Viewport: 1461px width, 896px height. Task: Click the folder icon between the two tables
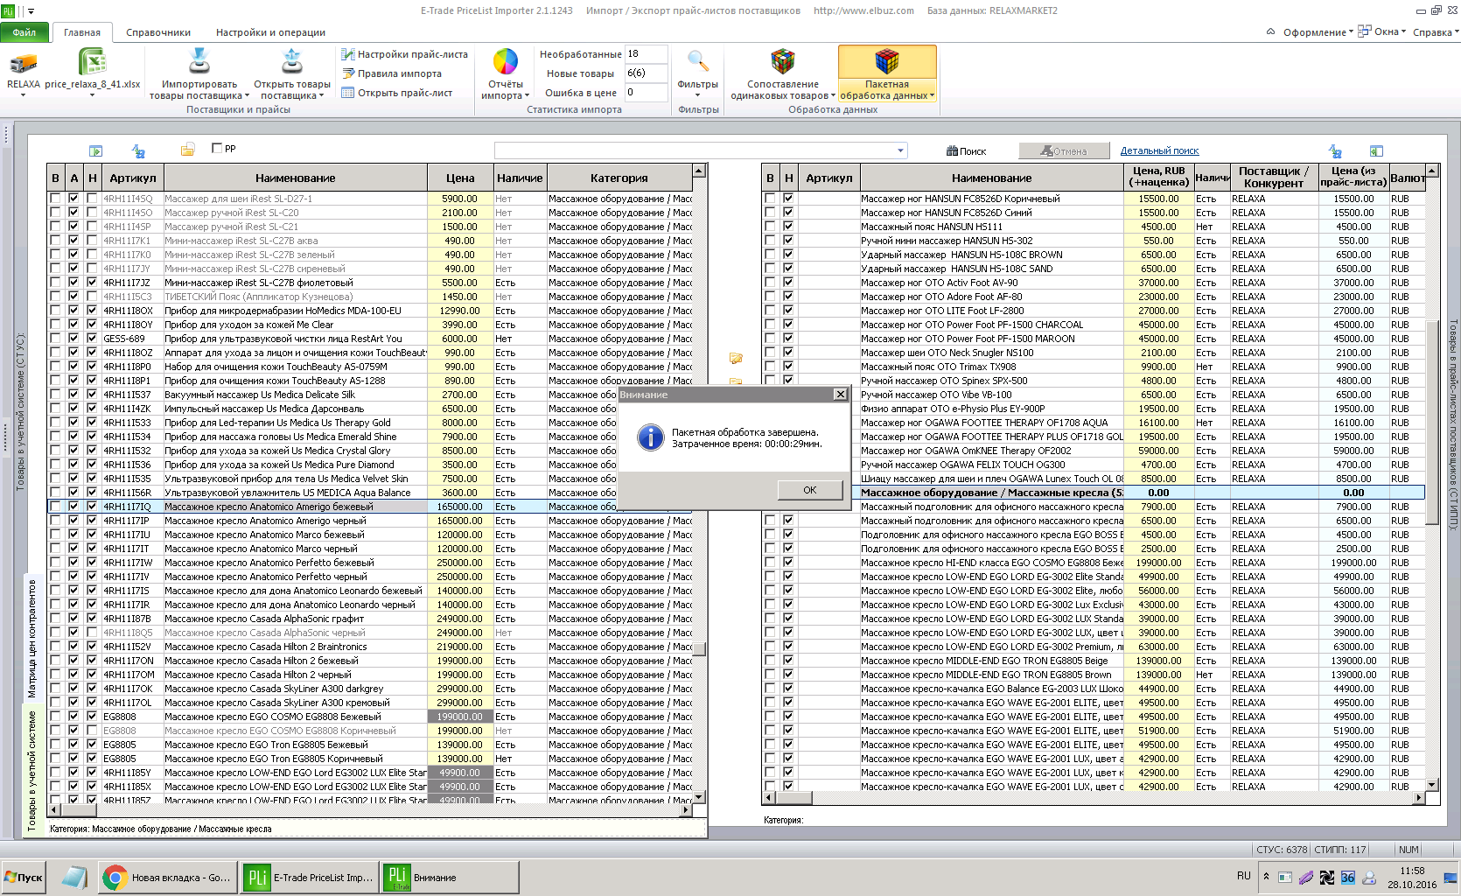coord(736,359)
